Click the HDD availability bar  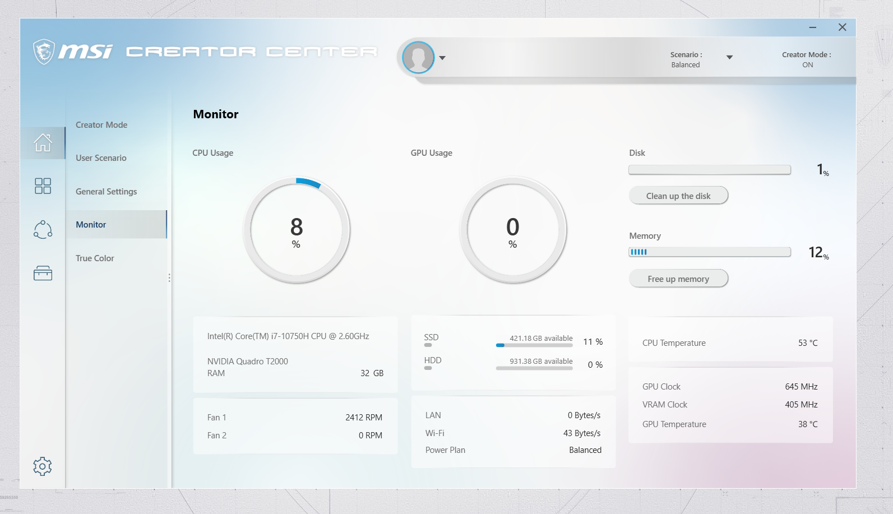534,368
